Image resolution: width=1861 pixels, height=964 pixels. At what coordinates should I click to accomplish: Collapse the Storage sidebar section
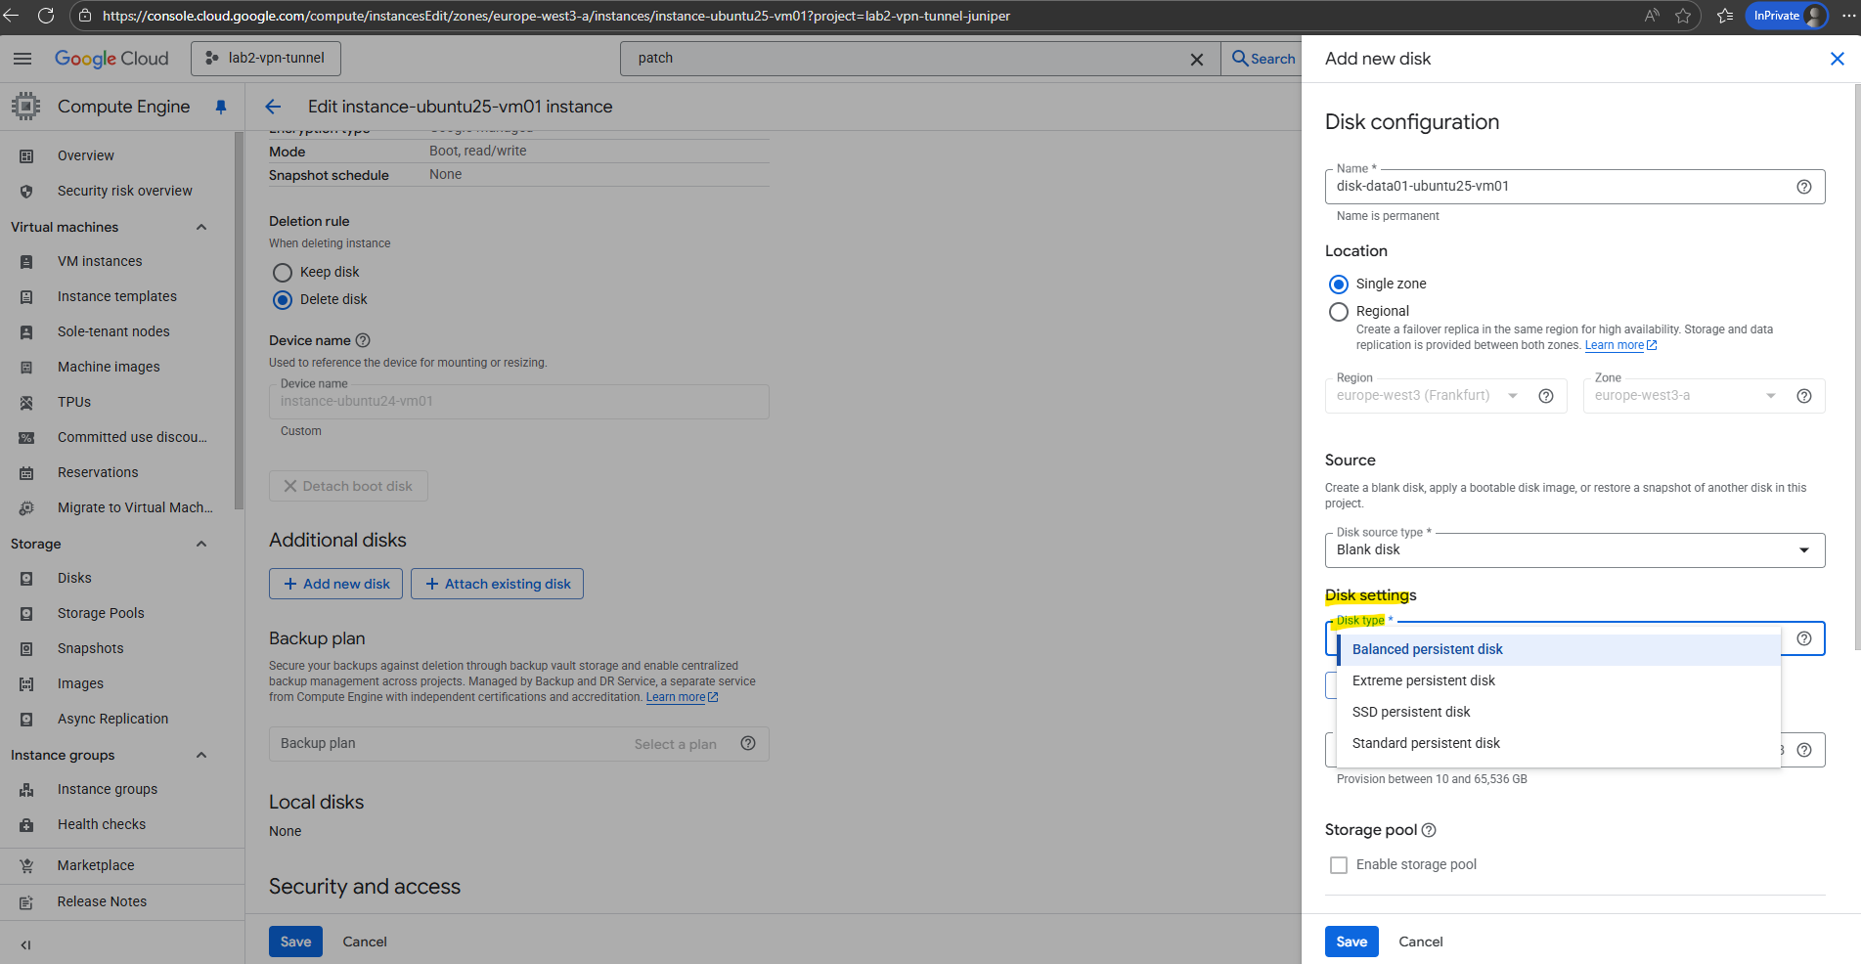tap(201, 544)
